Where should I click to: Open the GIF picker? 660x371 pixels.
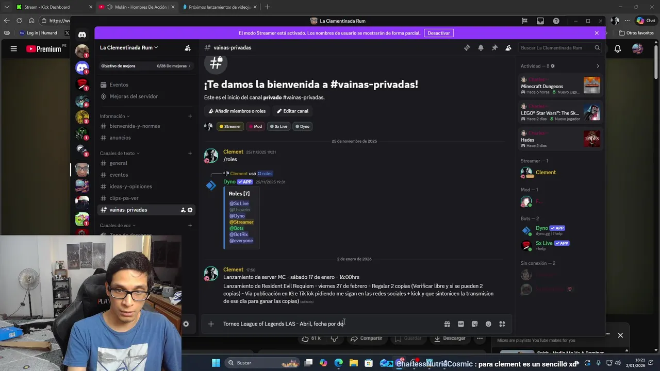click(x=461, y=324)
